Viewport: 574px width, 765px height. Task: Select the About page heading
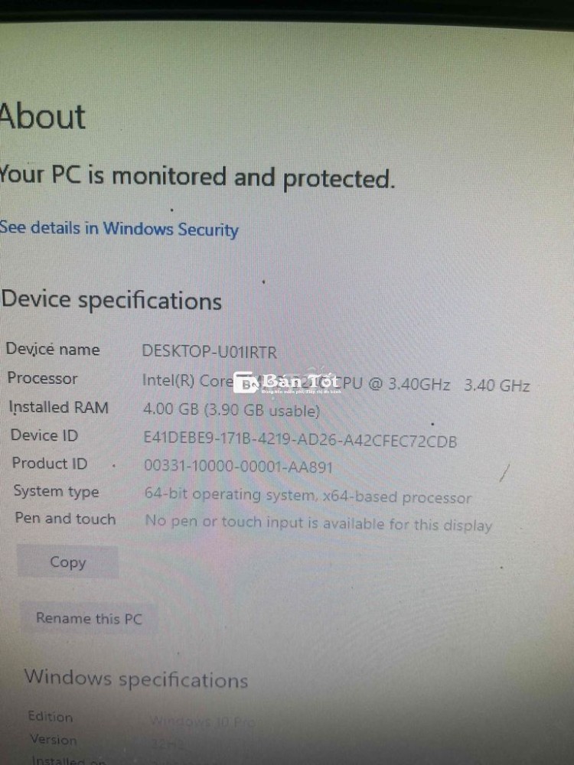(43, 116)
